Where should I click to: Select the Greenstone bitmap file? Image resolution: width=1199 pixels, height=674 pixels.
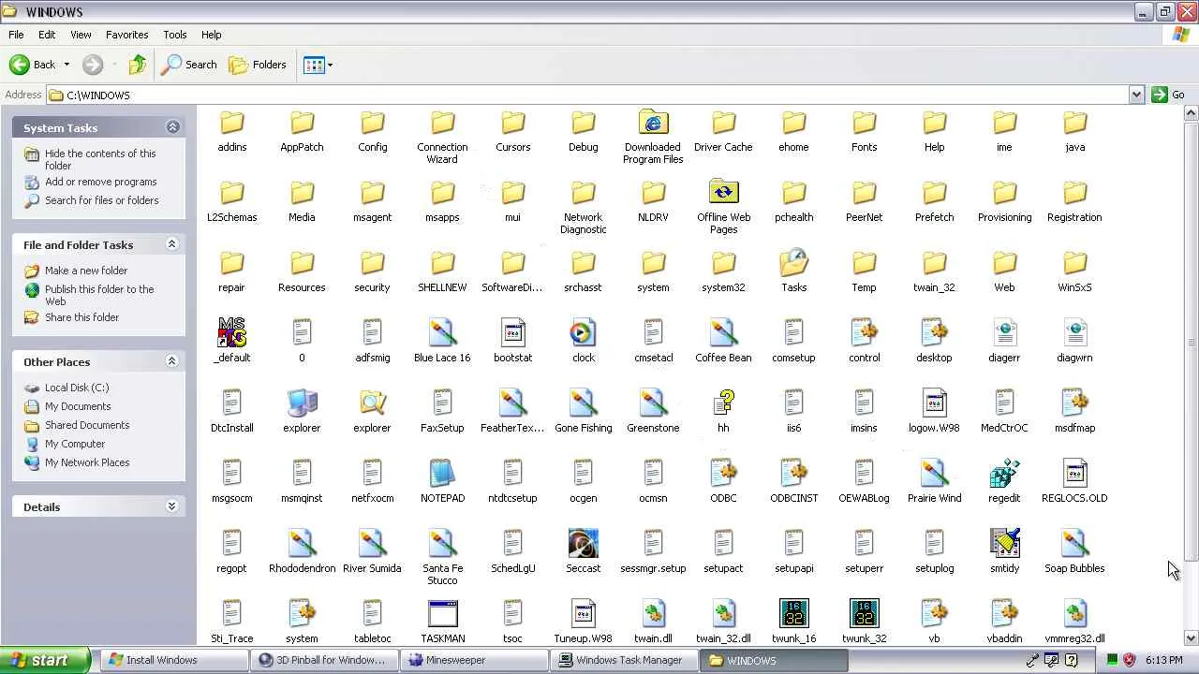click(x=653, y=403)
